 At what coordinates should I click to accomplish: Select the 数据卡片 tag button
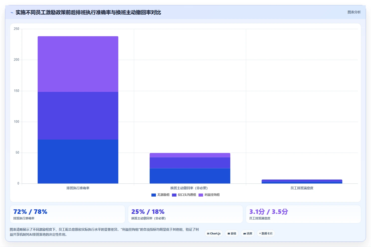click(x=266, y=233)
